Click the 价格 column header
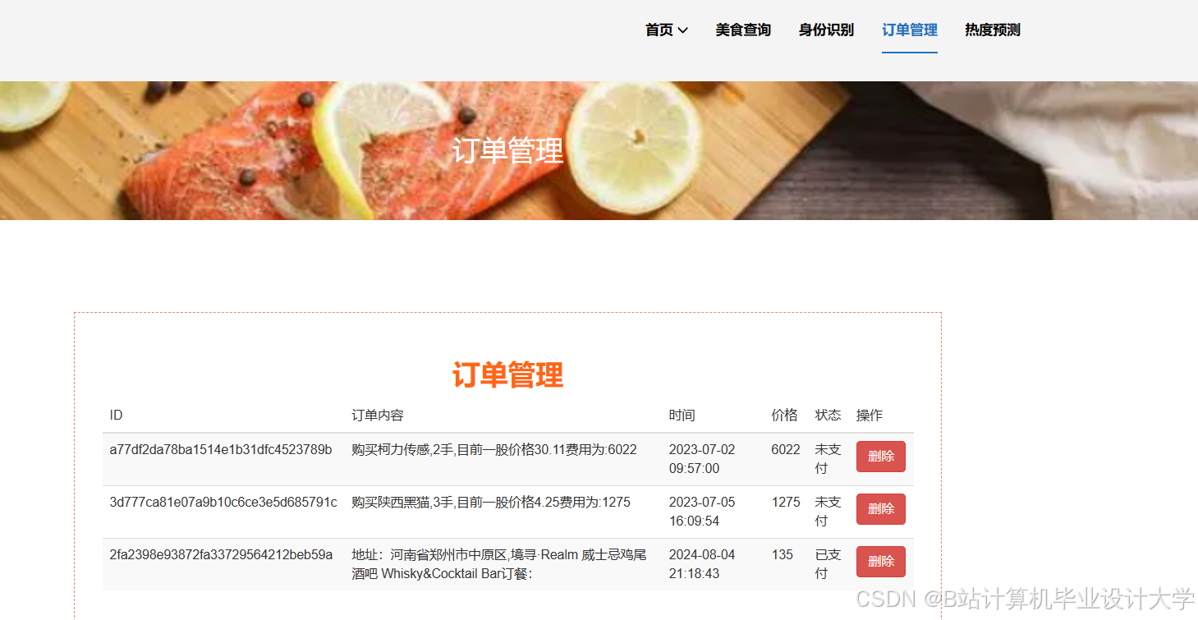1198x620 pixels. tap(784, 416)
